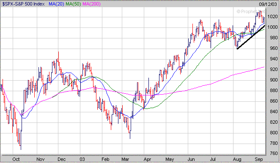280x163 pixels.
Task: Click the 860 price axis label
Action: click(274, 101)
